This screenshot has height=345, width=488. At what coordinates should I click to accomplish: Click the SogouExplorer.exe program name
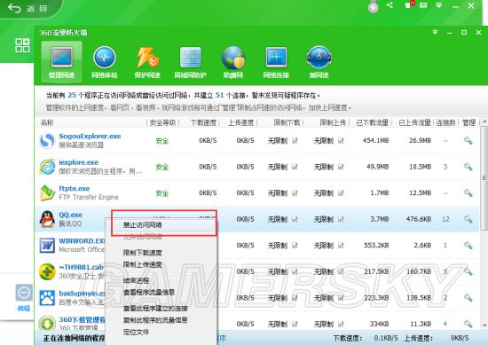(x=90, y=136)
